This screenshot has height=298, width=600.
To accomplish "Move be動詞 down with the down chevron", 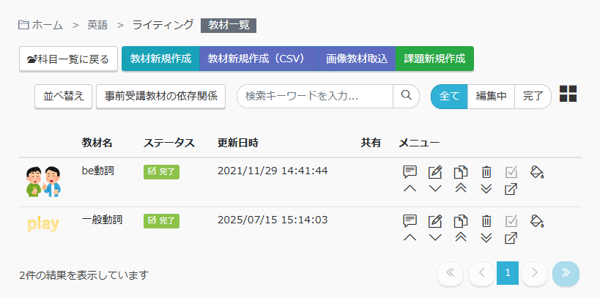I will [x=435, y=190].
